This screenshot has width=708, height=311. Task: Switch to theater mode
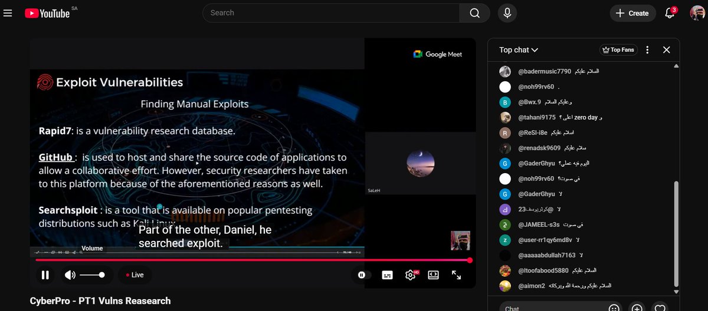pyautogui.click(x=433, y=274)
